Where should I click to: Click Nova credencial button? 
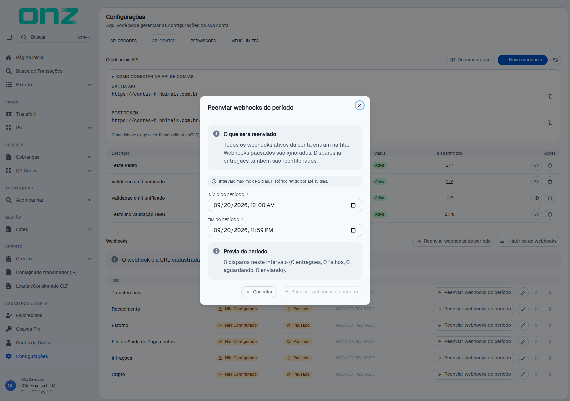point(522,60)
